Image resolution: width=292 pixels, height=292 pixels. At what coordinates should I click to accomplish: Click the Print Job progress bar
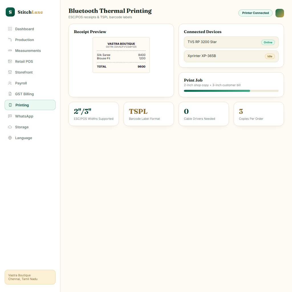pyautogui.click(x=231, y=91)
